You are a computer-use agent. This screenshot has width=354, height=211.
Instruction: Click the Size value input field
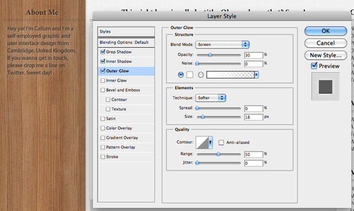click(x=253, y=117)
